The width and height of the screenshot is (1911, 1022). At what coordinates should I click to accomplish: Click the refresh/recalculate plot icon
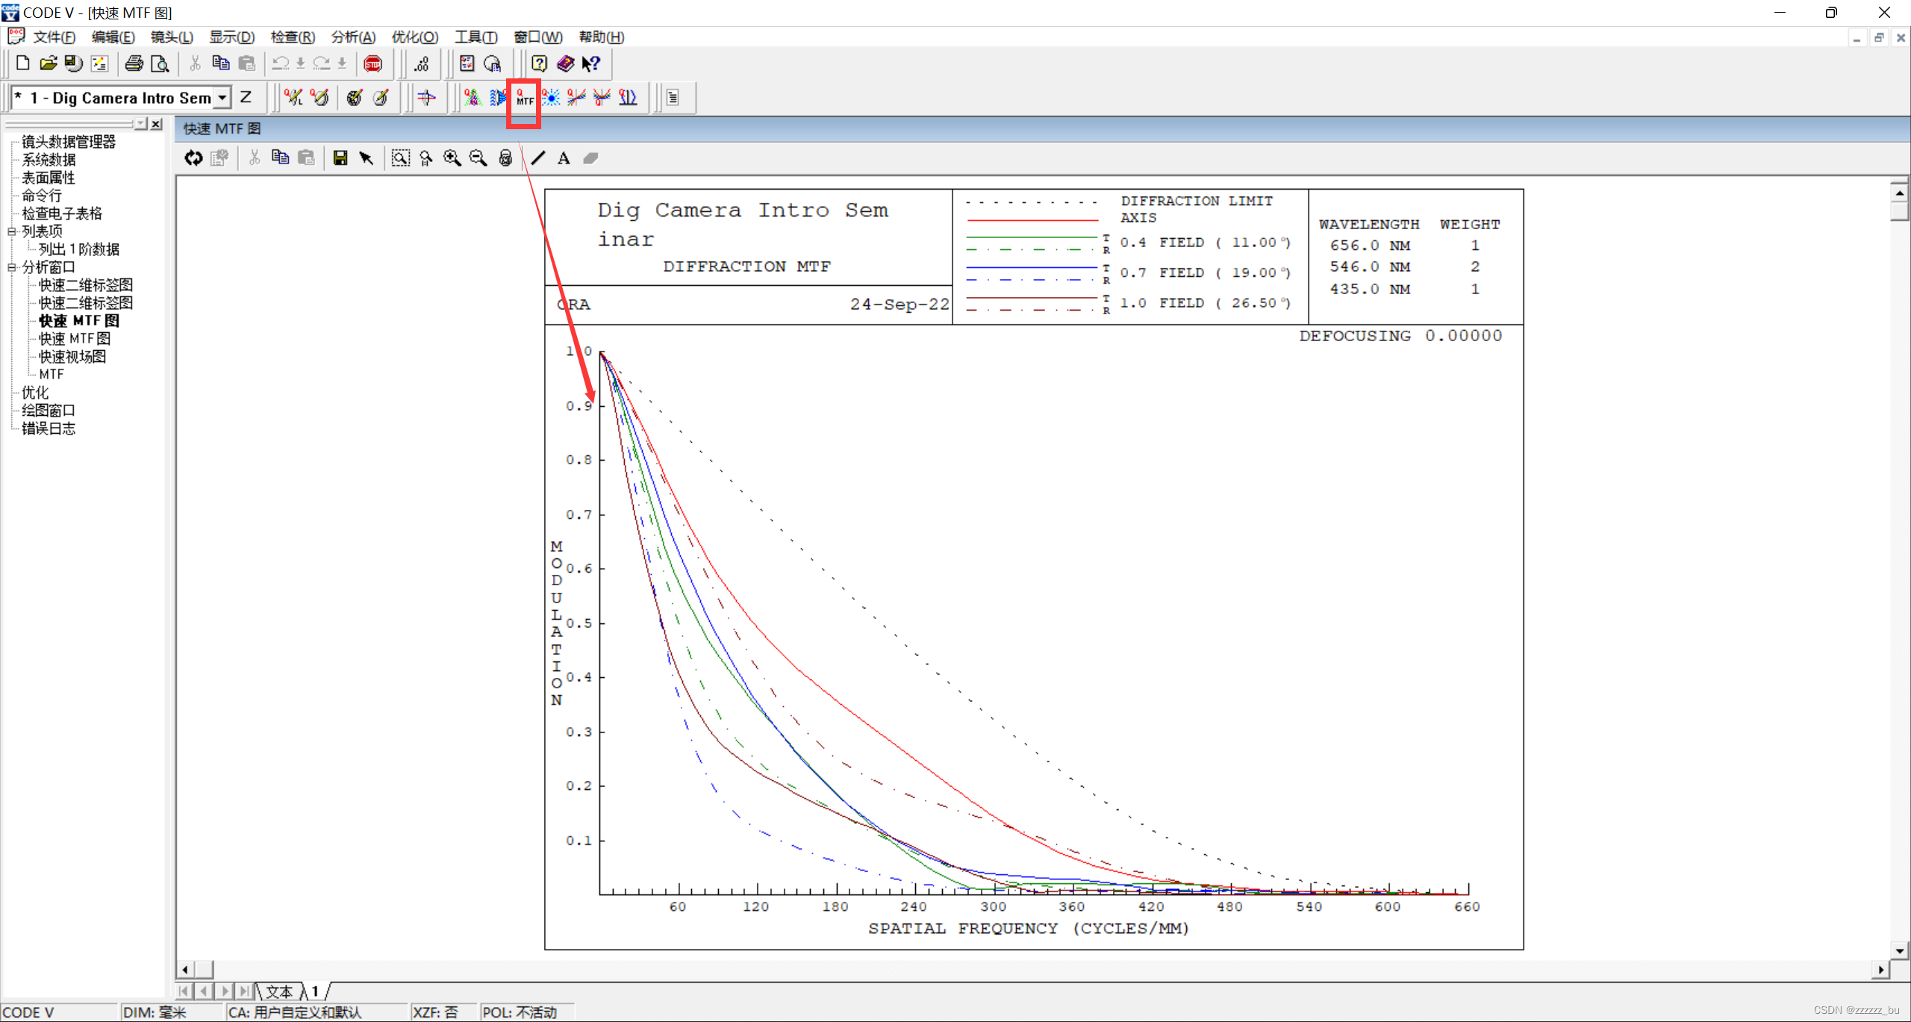click(x=193, y=158)
